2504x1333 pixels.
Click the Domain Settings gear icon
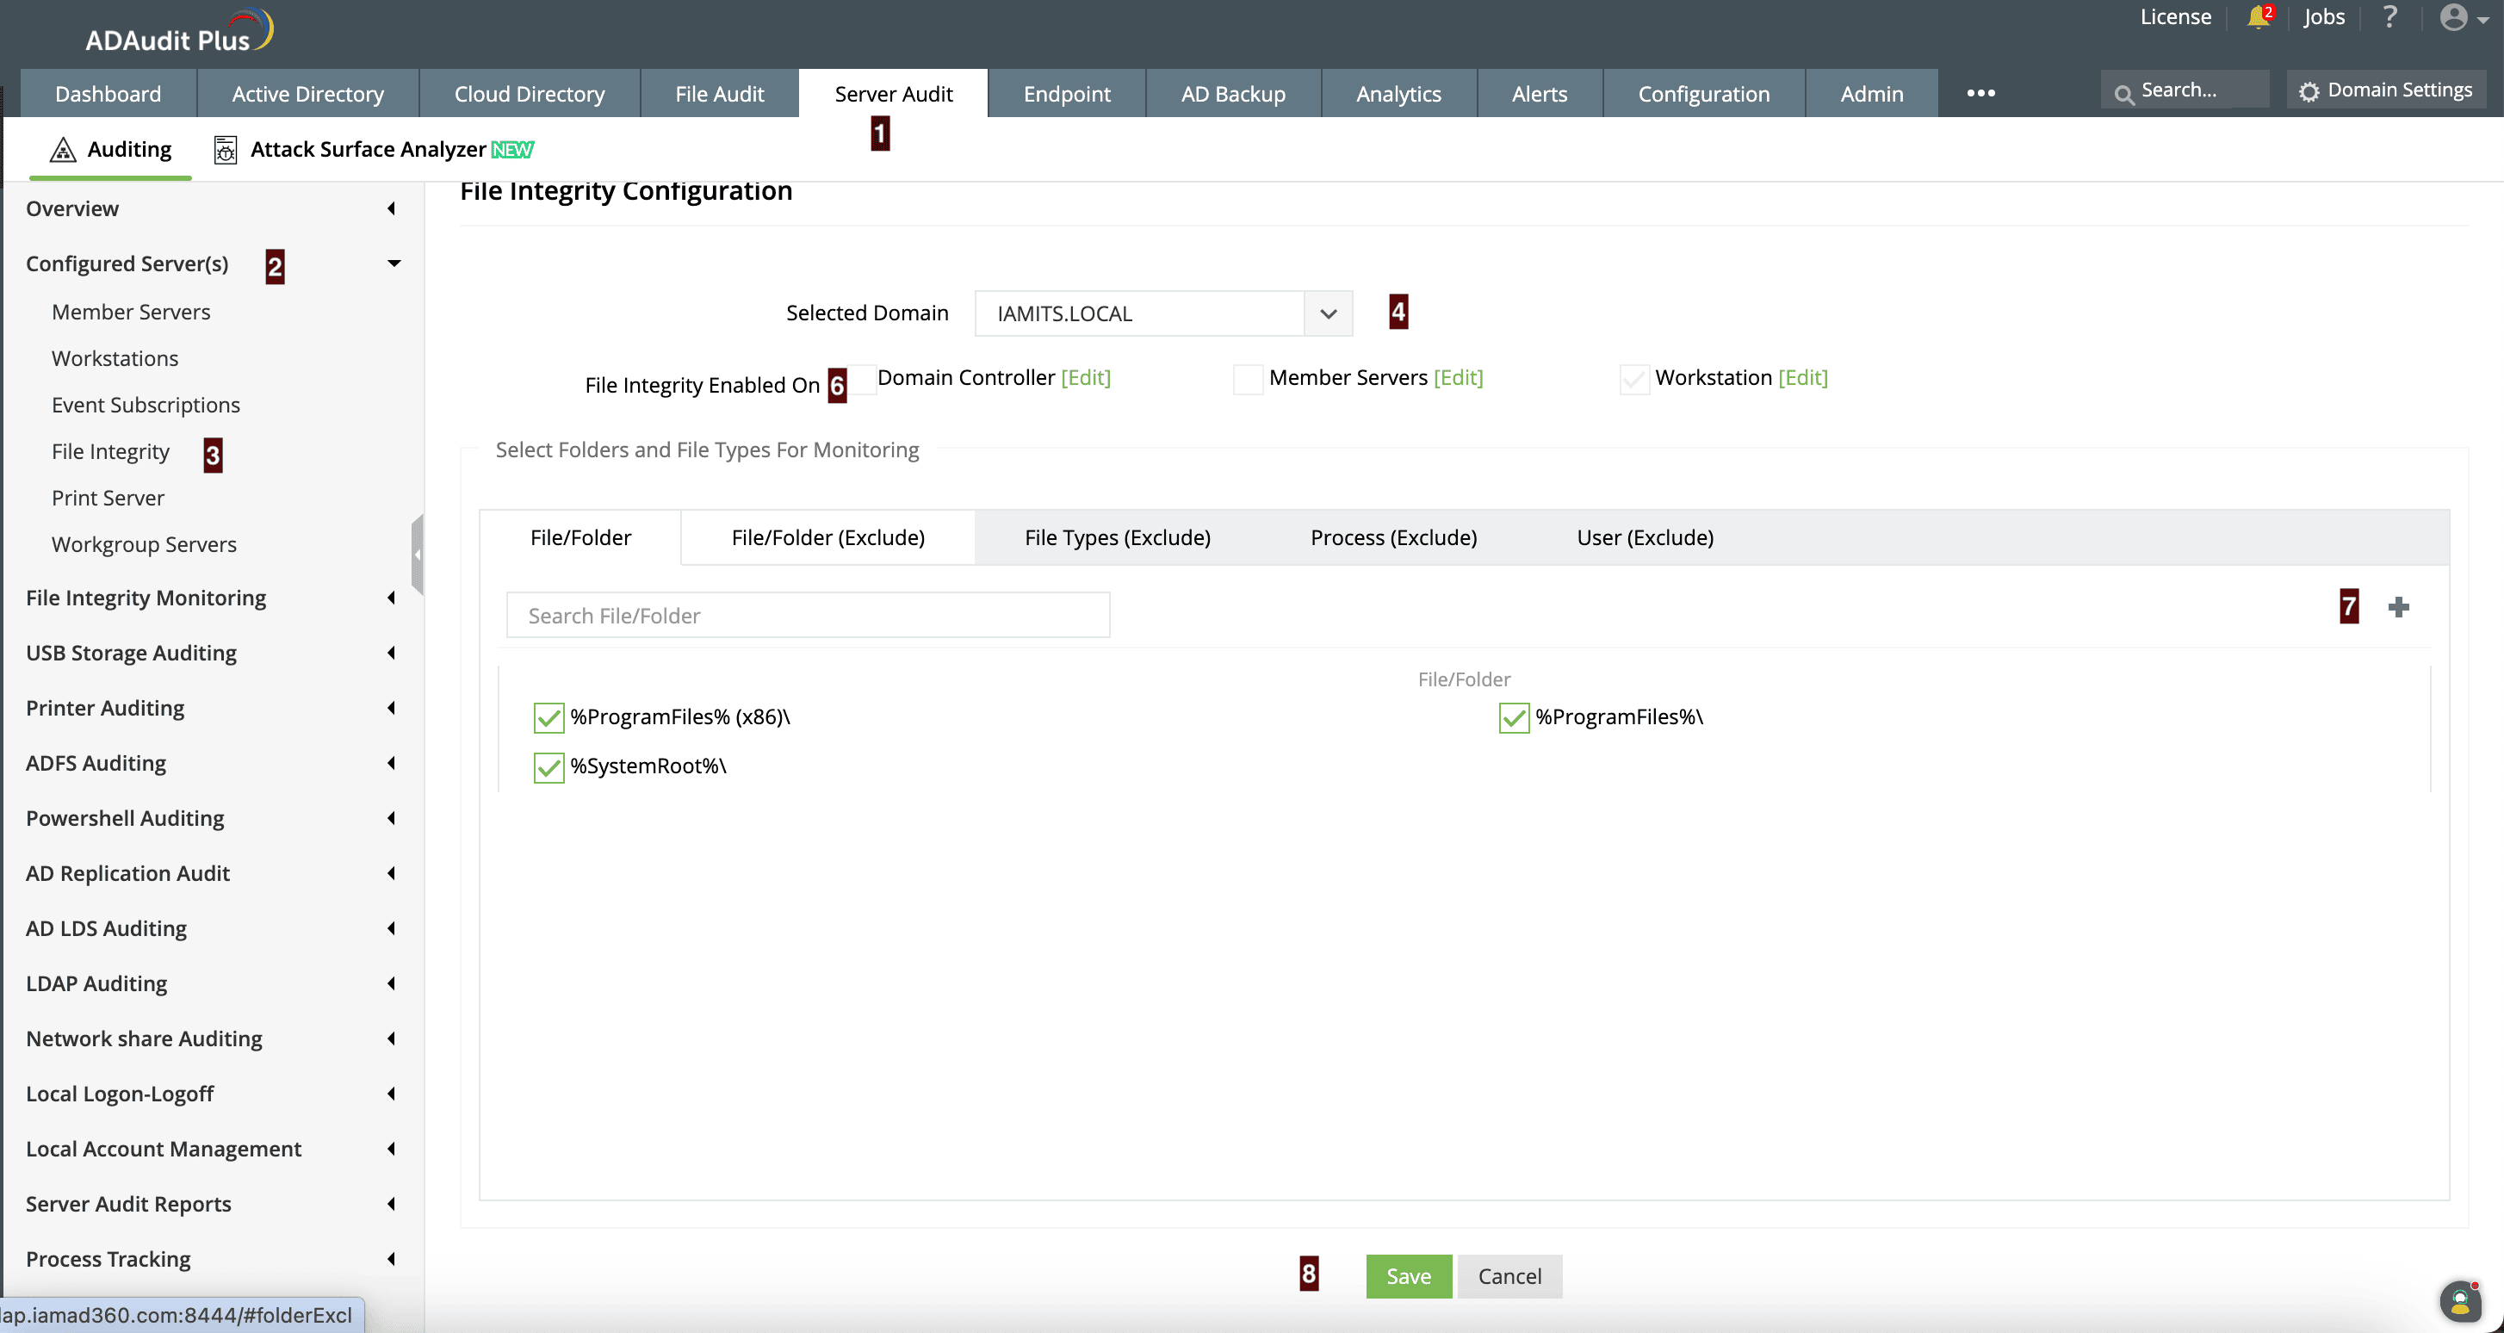pos(2309,91)
